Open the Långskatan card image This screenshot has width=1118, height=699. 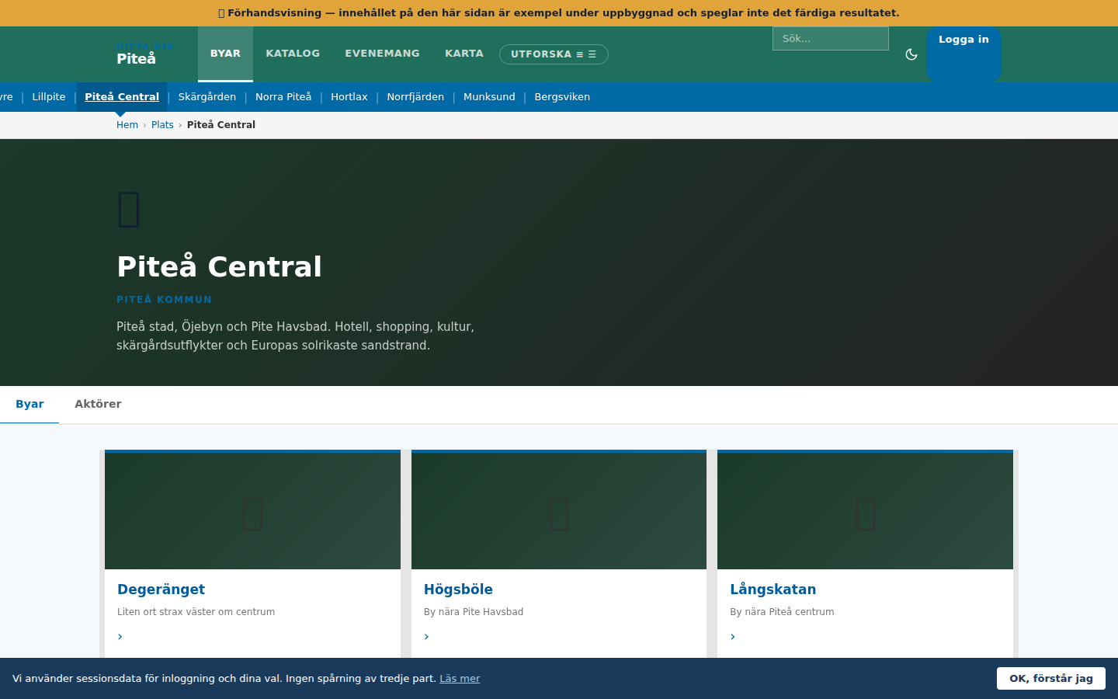pos(865,511)
